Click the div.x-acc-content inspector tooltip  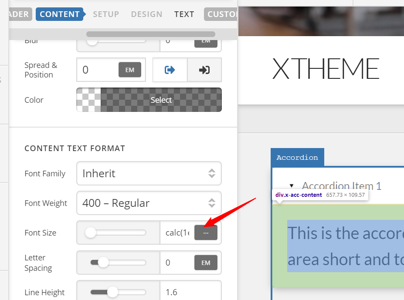(320, 195)
